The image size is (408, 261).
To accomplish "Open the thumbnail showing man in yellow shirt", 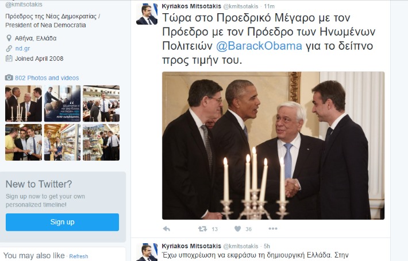I will (24, 142).
